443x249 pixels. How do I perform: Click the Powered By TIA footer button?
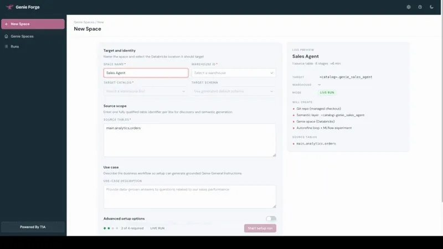point(33,227)
